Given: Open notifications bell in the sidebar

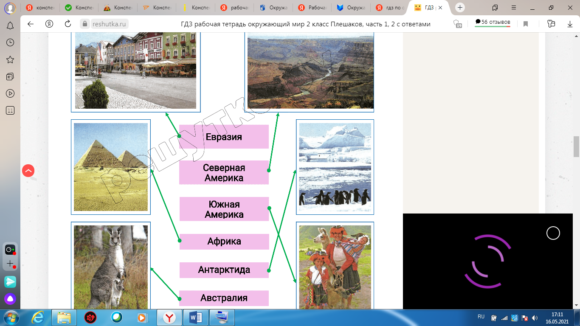Looking at the screenshot, I should (10, 26).
